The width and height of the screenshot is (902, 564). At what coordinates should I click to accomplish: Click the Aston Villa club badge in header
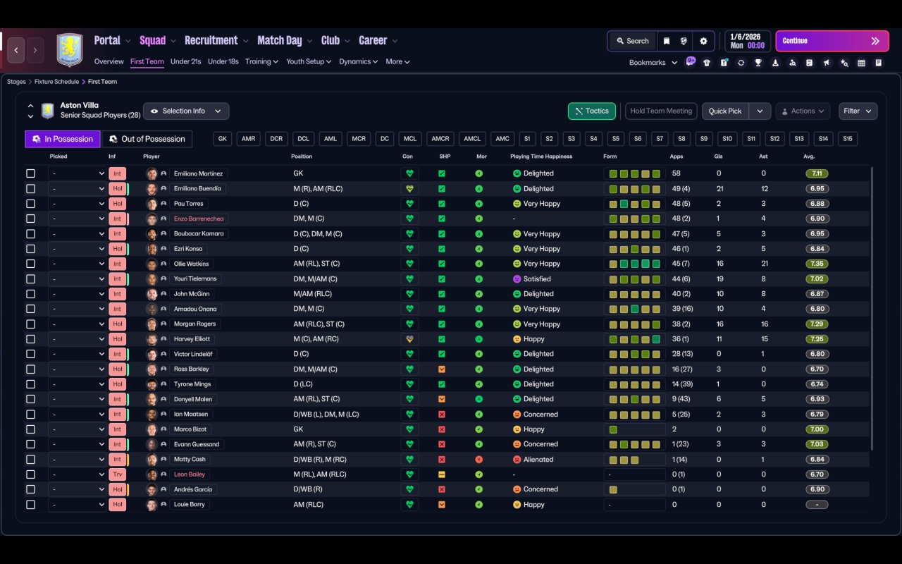(x=69, y=50)
